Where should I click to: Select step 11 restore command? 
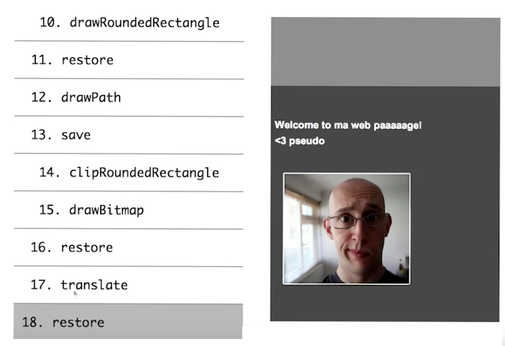pos(129,60)
